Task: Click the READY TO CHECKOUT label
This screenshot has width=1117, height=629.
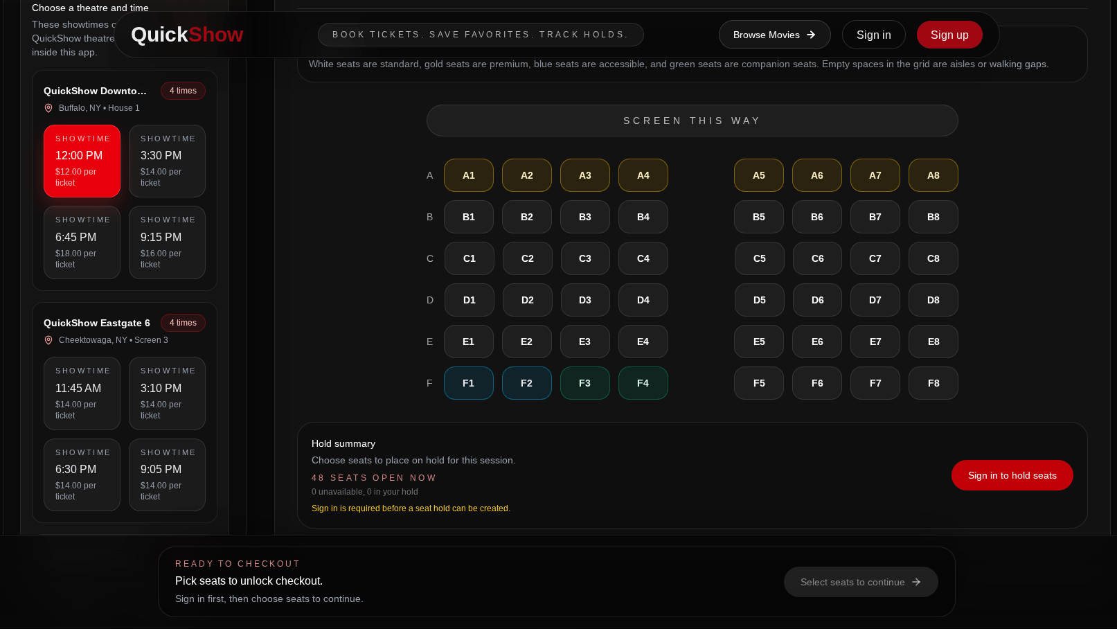Action: (x=238, y=564)
